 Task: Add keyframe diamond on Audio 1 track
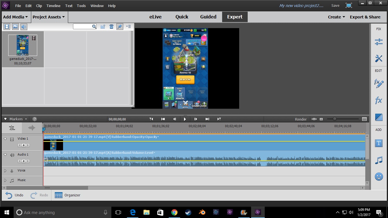coord(24,161)
